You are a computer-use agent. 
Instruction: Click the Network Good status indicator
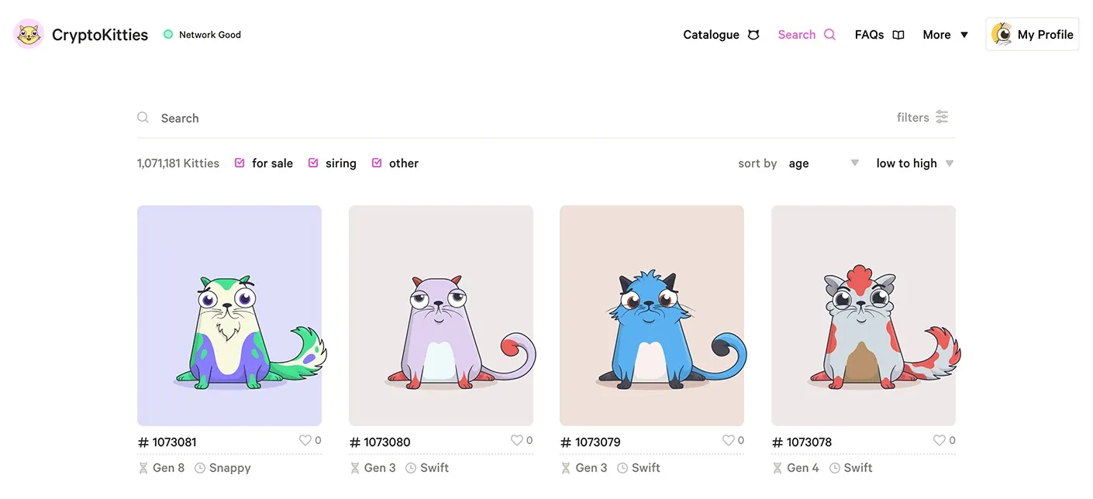pyautogui.click(x=202, y=34)
